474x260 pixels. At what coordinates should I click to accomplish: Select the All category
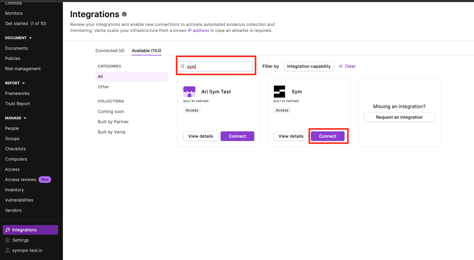point(132,77)
